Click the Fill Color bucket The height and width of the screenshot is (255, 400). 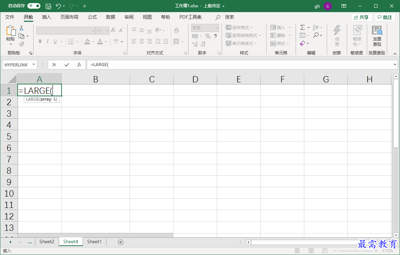87,42
